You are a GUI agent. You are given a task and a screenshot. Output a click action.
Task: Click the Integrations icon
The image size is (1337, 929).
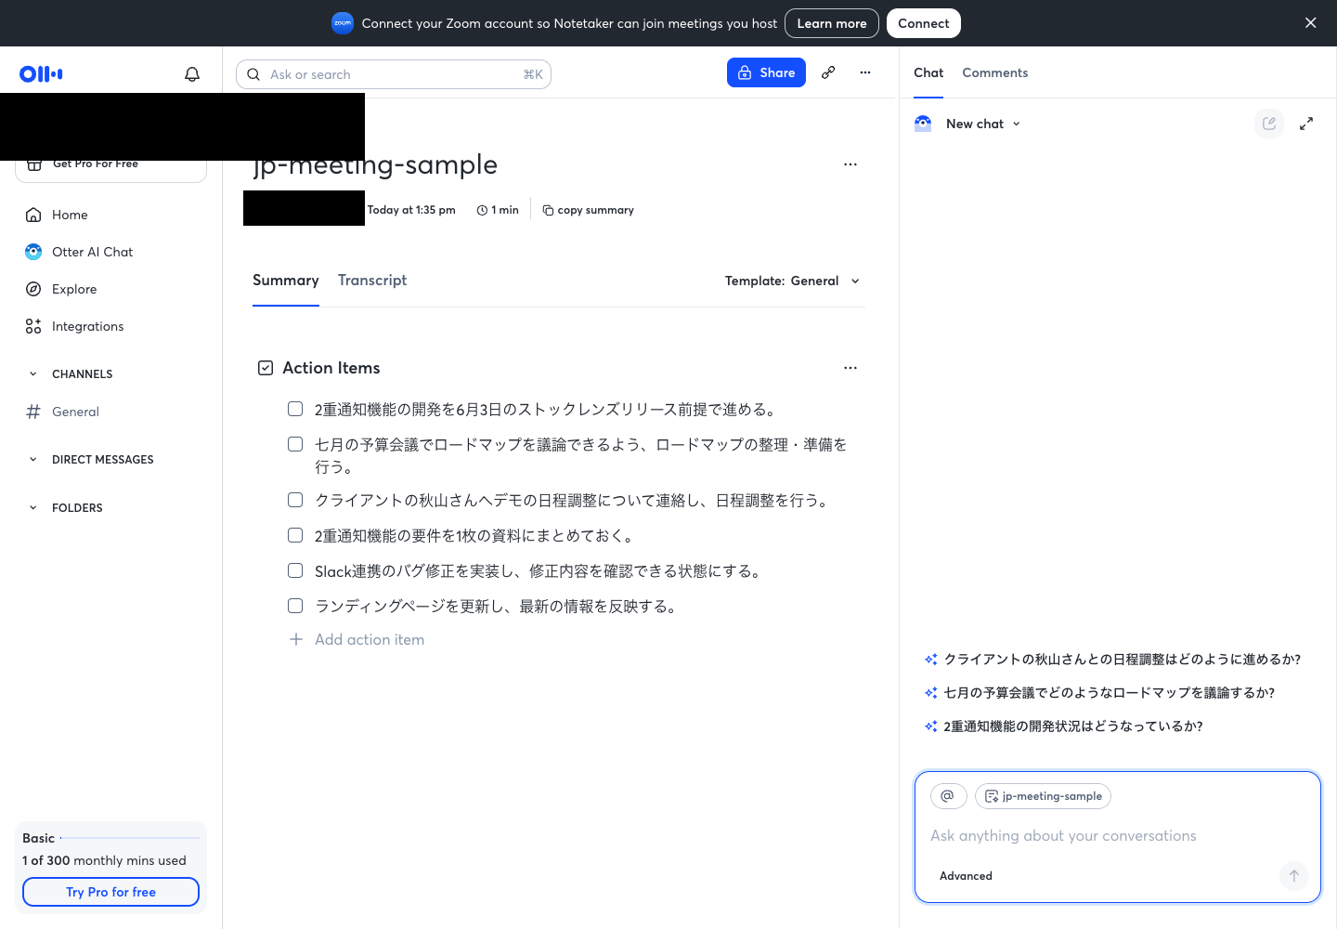33,326
